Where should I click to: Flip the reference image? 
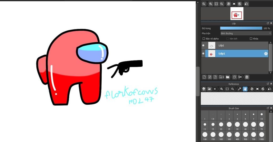point(270,89)
